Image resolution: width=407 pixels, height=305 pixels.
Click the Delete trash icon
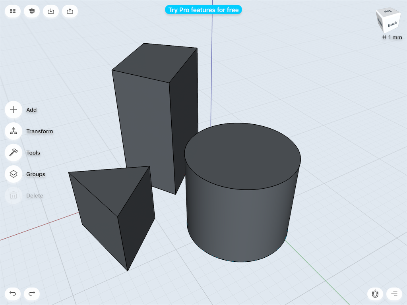coord(14,195)
